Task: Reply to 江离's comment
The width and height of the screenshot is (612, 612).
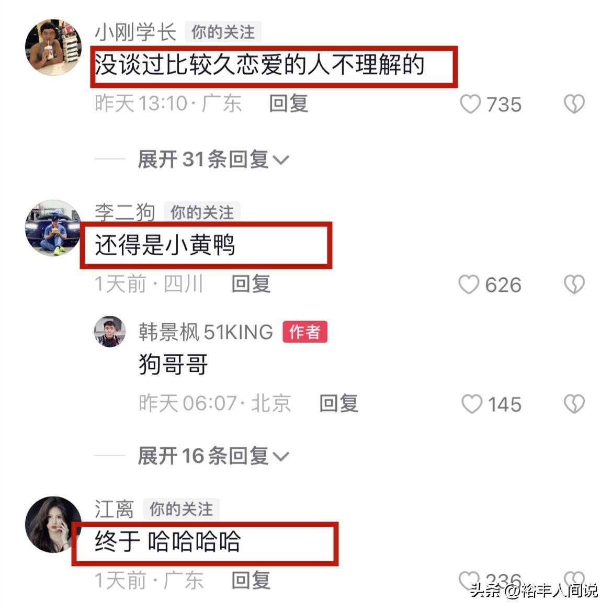Action: tap(251, 581)
